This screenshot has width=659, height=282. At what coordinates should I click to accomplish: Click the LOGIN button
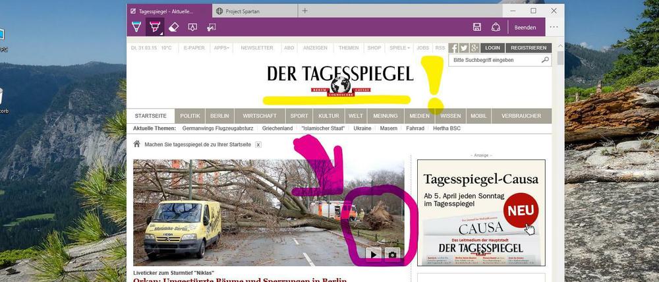(x=492, y=48)
